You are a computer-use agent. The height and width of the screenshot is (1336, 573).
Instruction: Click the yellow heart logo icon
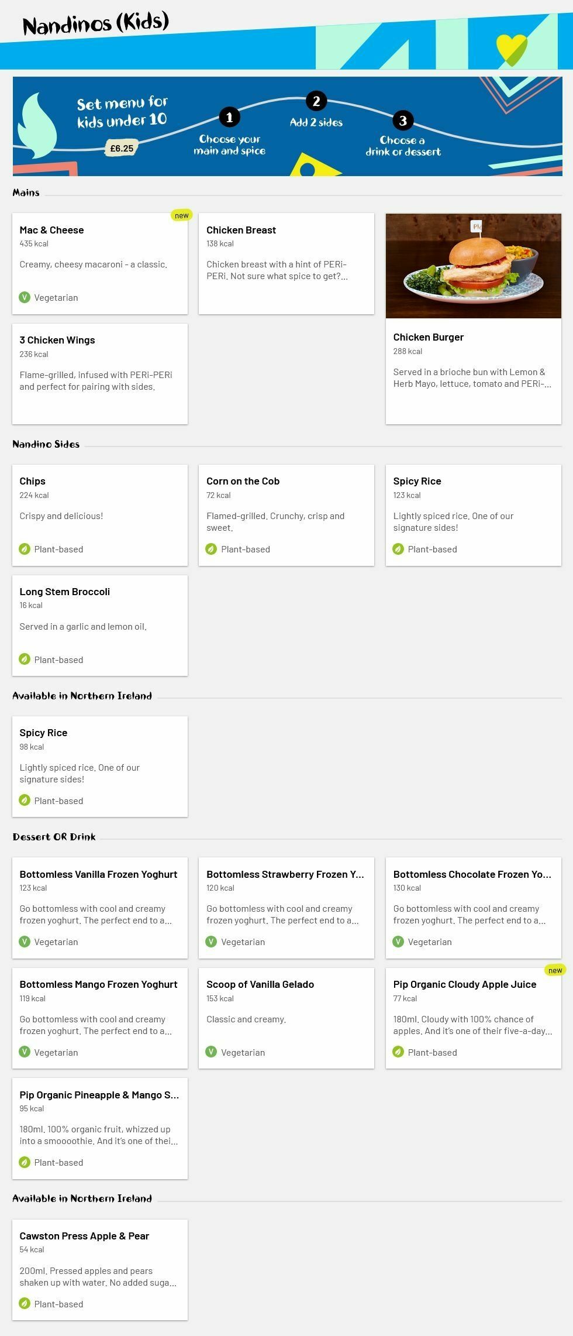(511, 49)
